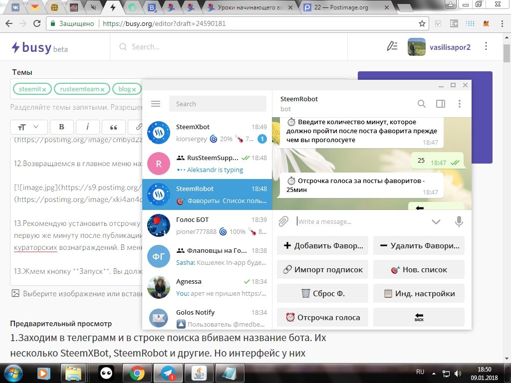
Task: Search inside the SteemRobot chat
Action: point(421,104)
